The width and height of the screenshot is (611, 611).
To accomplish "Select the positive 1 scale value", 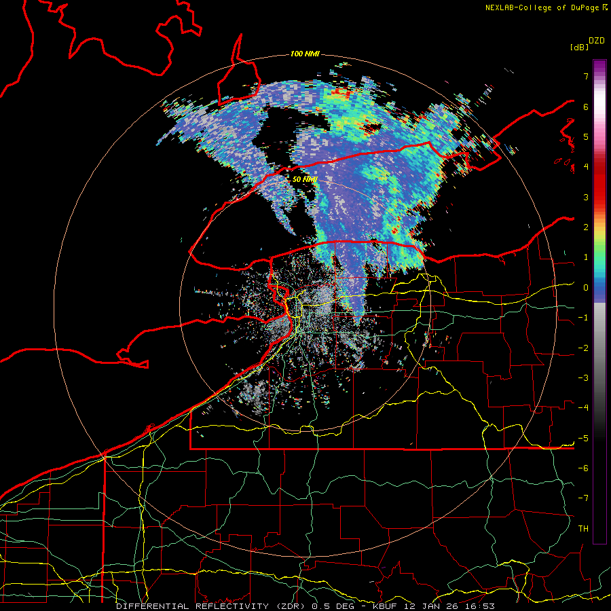I will [586, 257].
